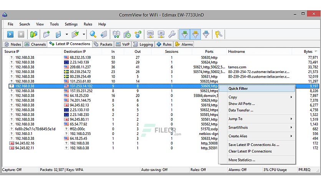The image size is (321, 185).
Task: Choose Quick Filter in context menu
Action: pyautogui.click(x=257, y=88)
